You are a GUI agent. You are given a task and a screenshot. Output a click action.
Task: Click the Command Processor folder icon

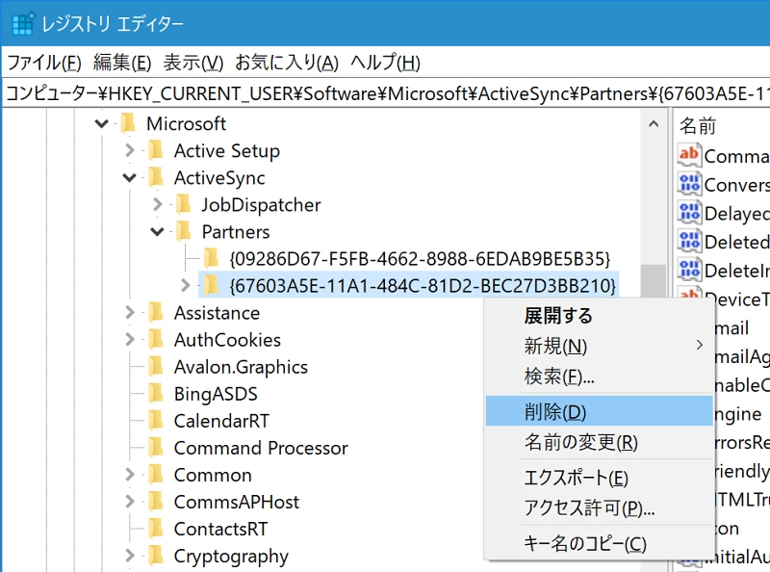coord(156,448)
